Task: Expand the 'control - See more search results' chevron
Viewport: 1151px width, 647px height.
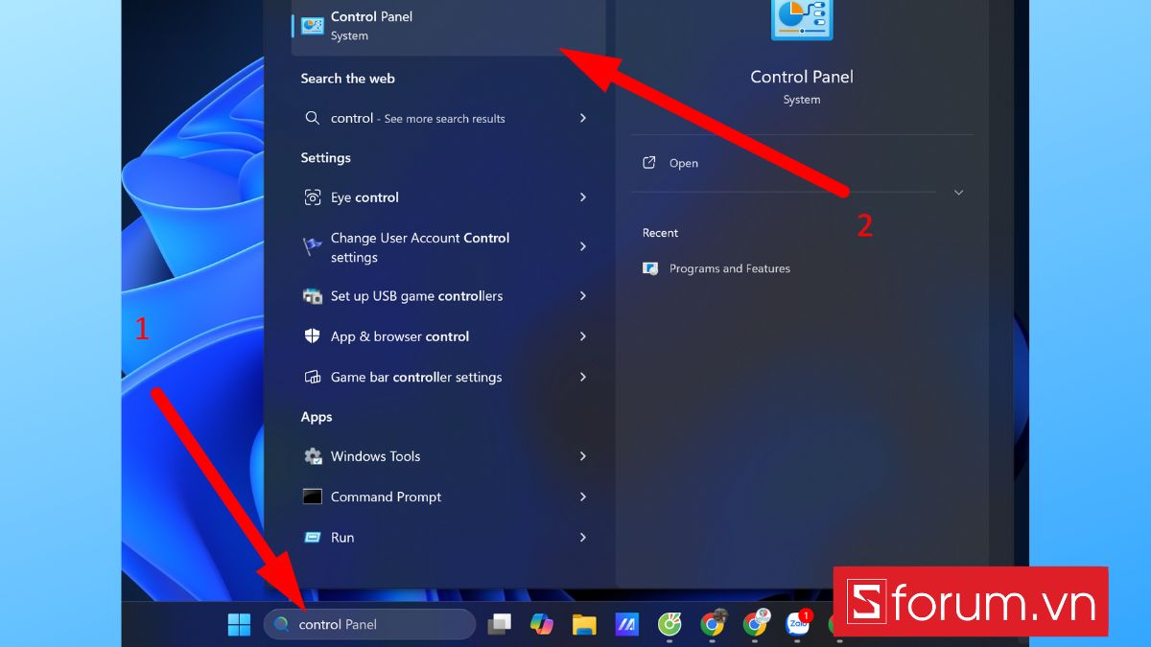Action: coord(583,118)
